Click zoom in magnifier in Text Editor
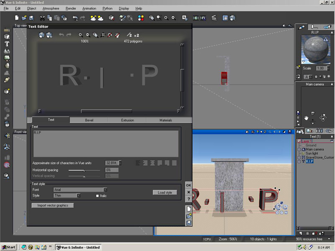Viewport: 335px width, 251px height. coord(81,36)
